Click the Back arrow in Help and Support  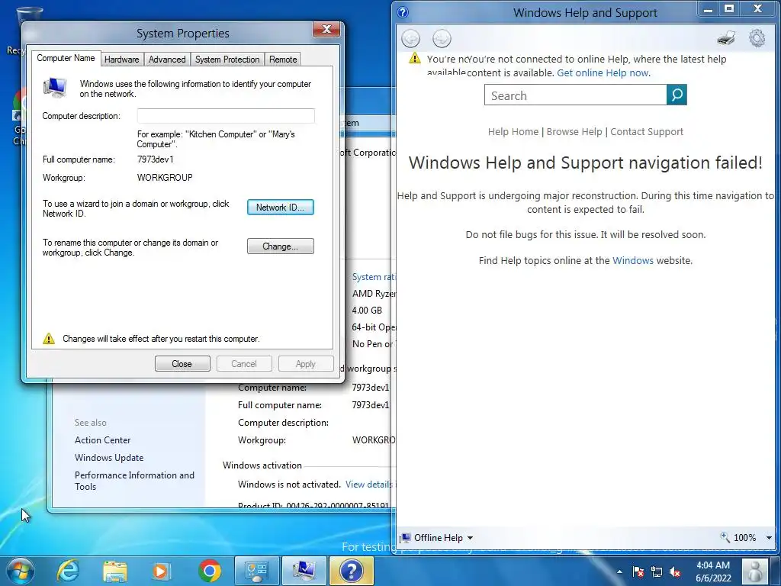pos(411,38)
